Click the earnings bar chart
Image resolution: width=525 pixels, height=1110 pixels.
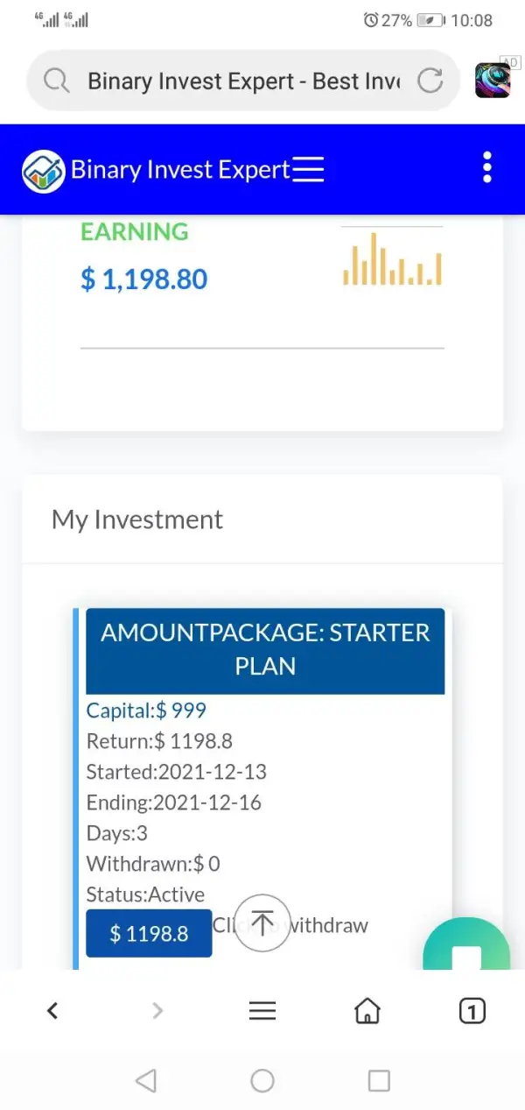392,259
